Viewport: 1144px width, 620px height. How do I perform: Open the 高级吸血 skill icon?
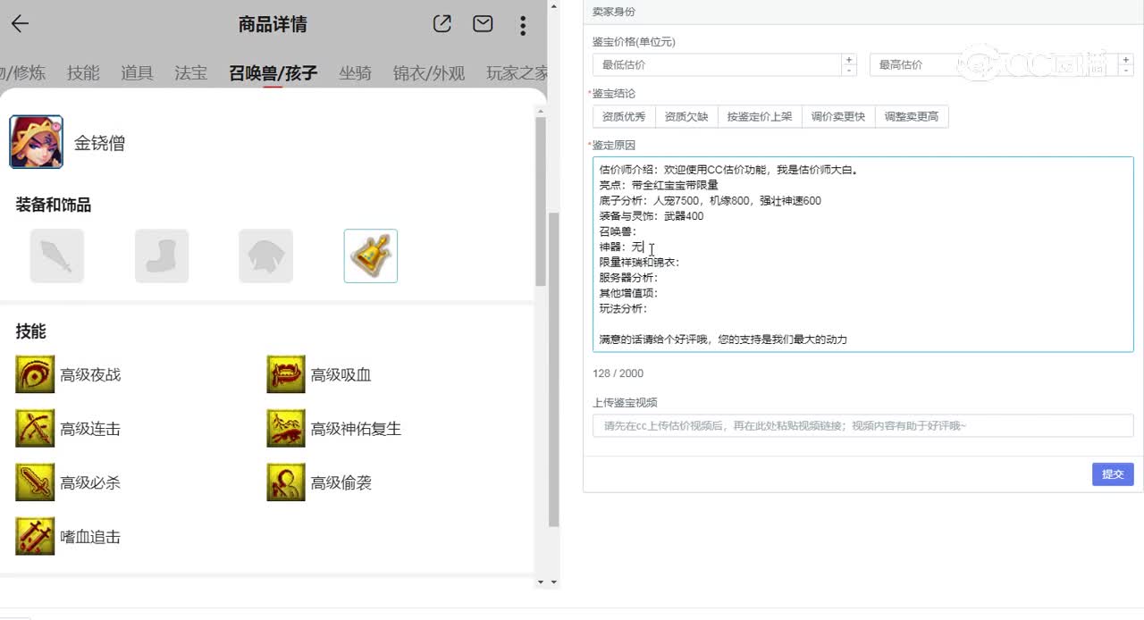[285, 374]
